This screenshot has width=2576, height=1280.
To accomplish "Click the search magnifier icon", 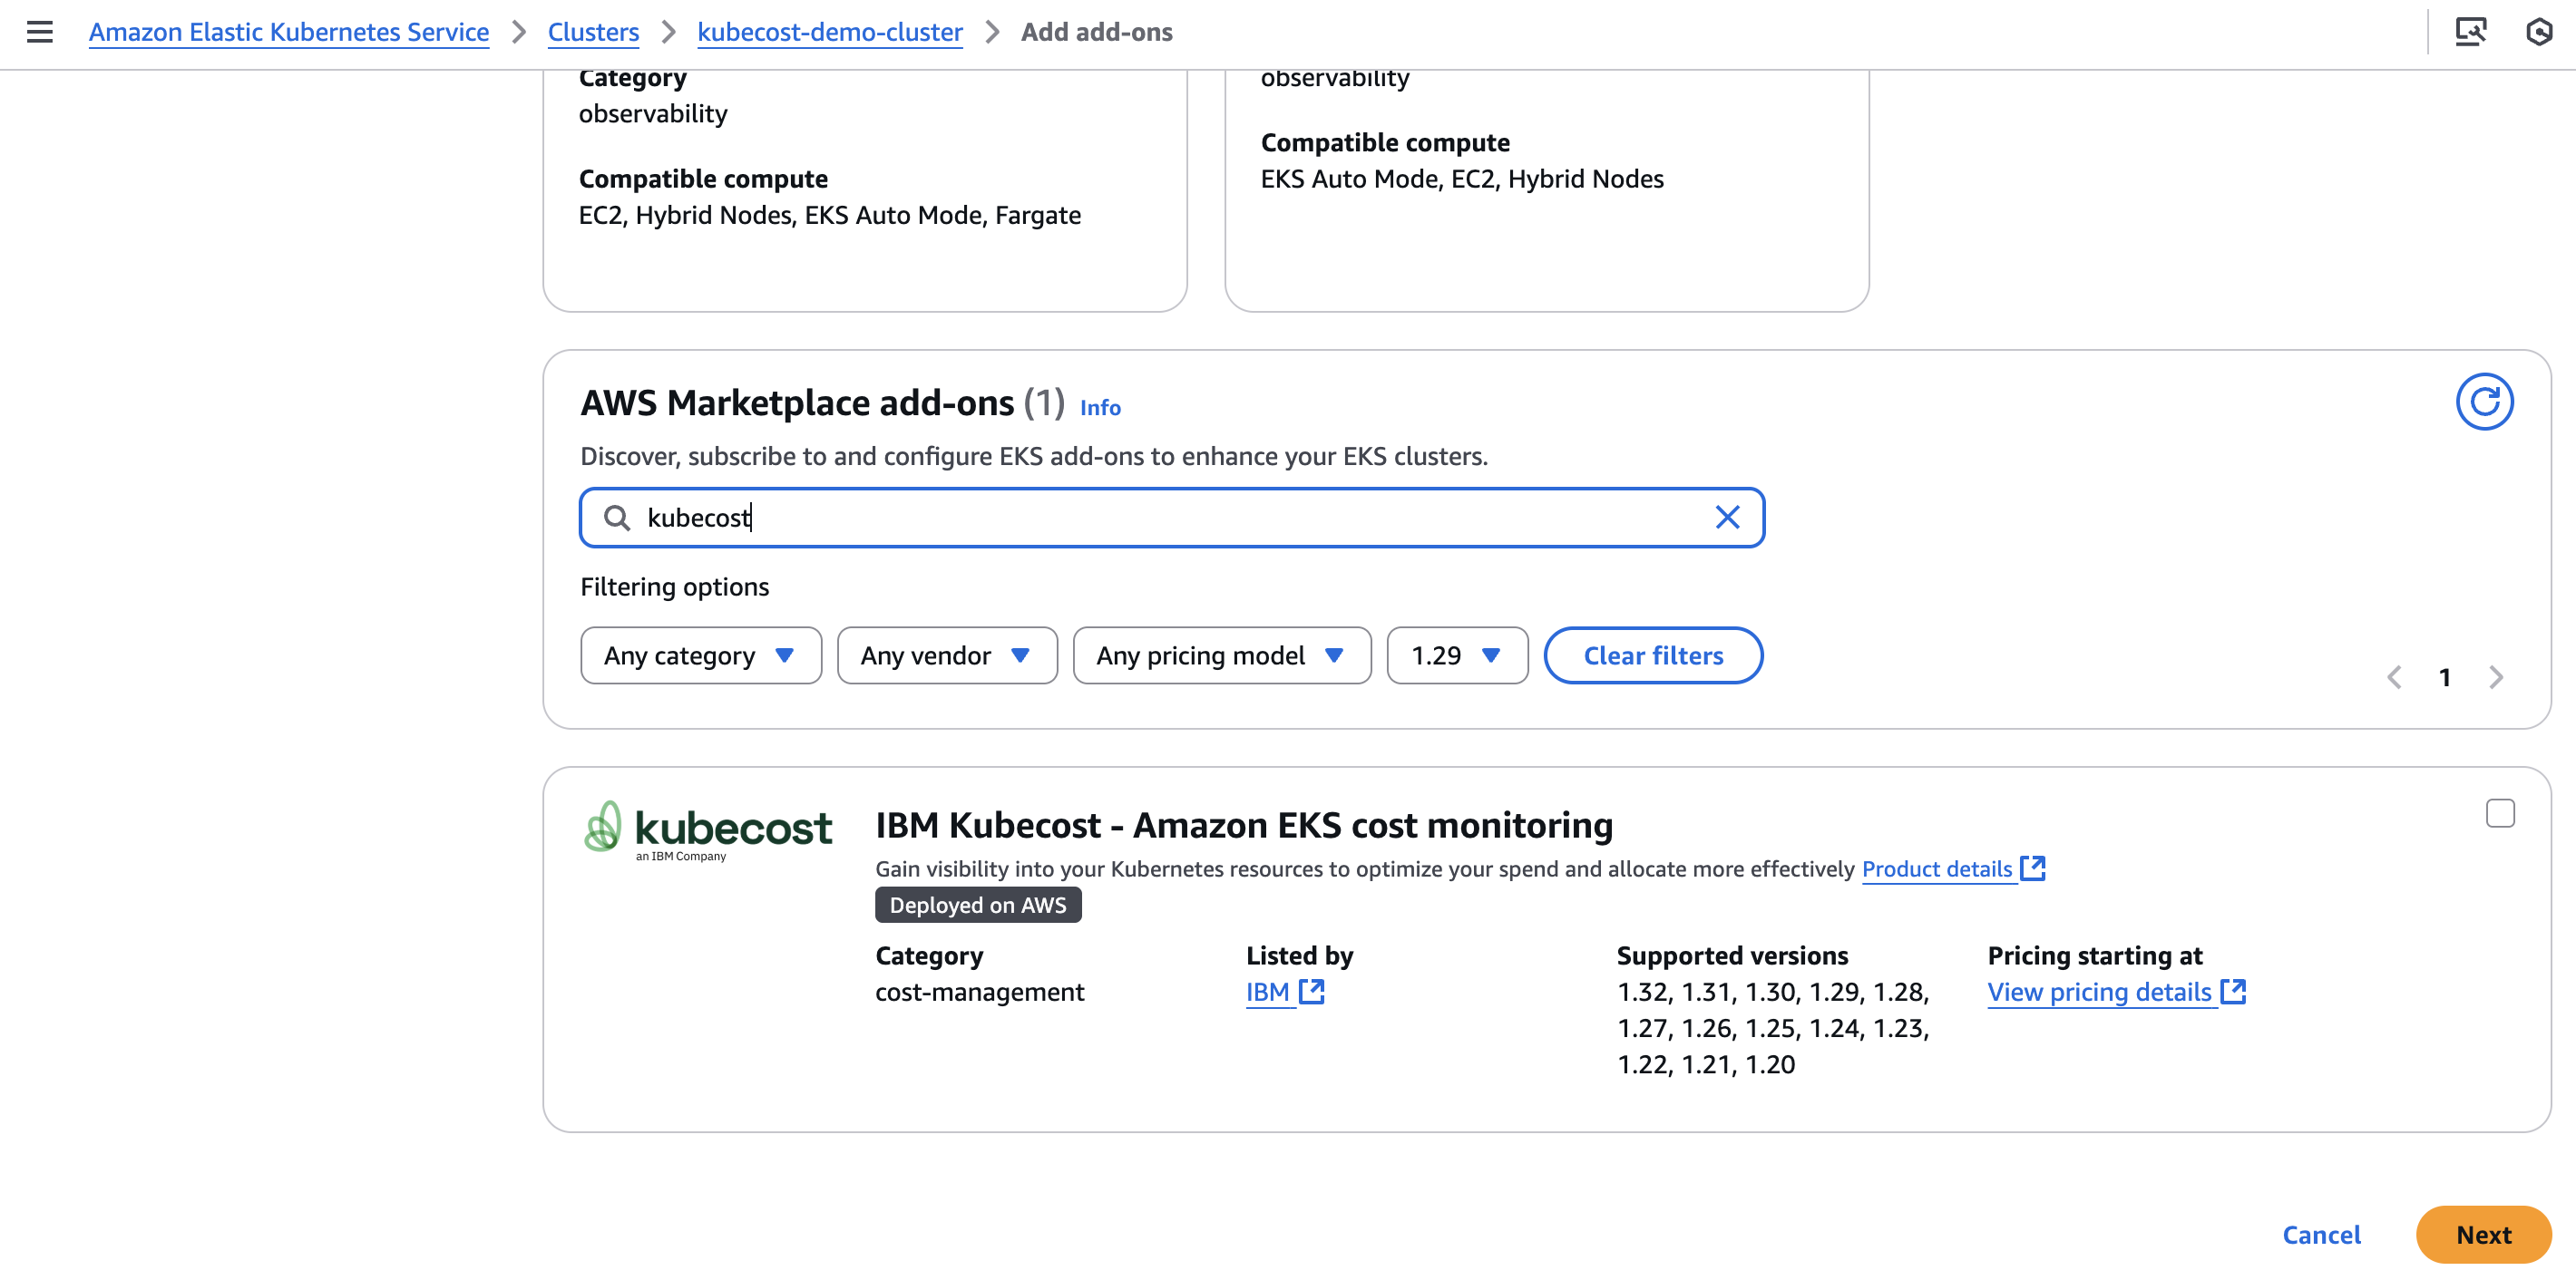I will 617,518.
